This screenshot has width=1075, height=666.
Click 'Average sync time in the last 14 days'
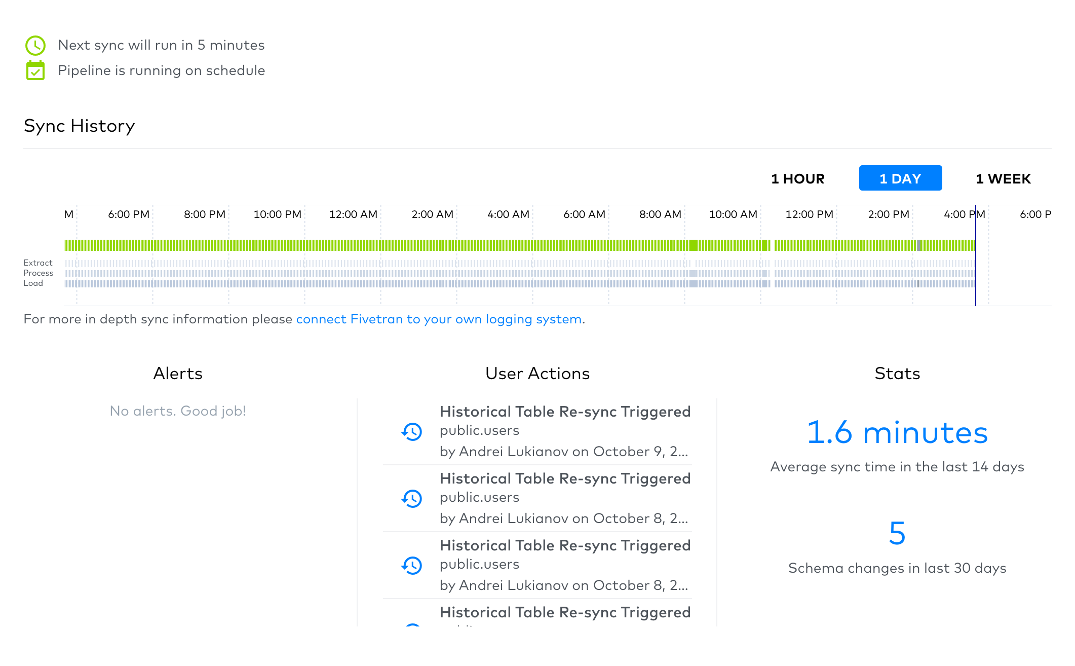click(x=897, y=467)
